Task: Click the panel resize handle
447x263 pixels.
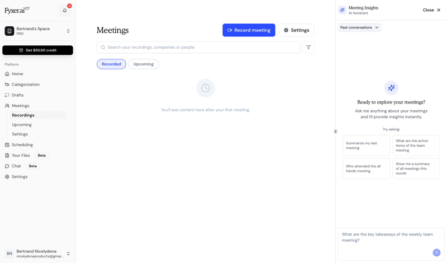Action: [335, 131]
